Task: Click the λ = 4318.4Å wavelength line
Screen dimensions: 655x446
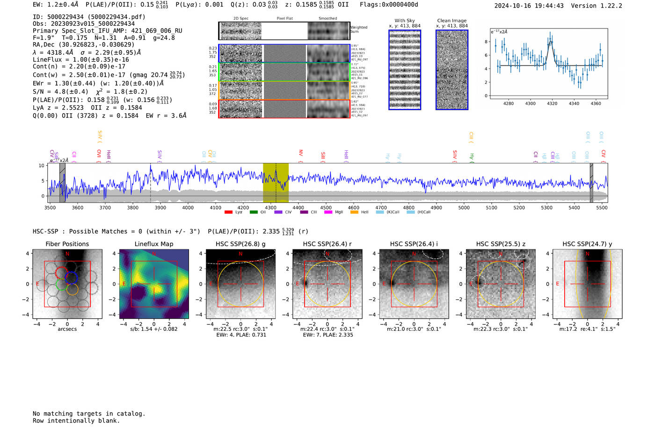Action: click(87, 52)
